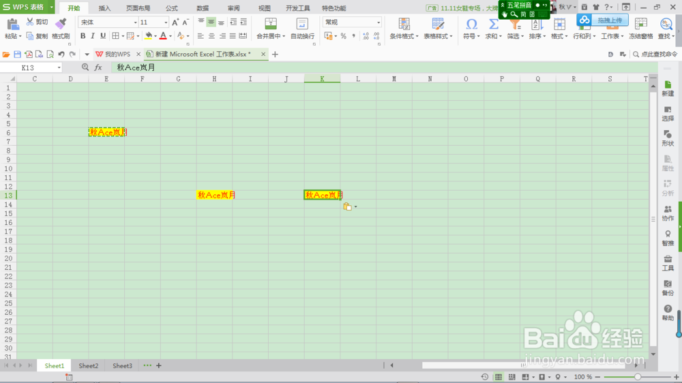Click the Undo arrow

click(x=61, y=55)
